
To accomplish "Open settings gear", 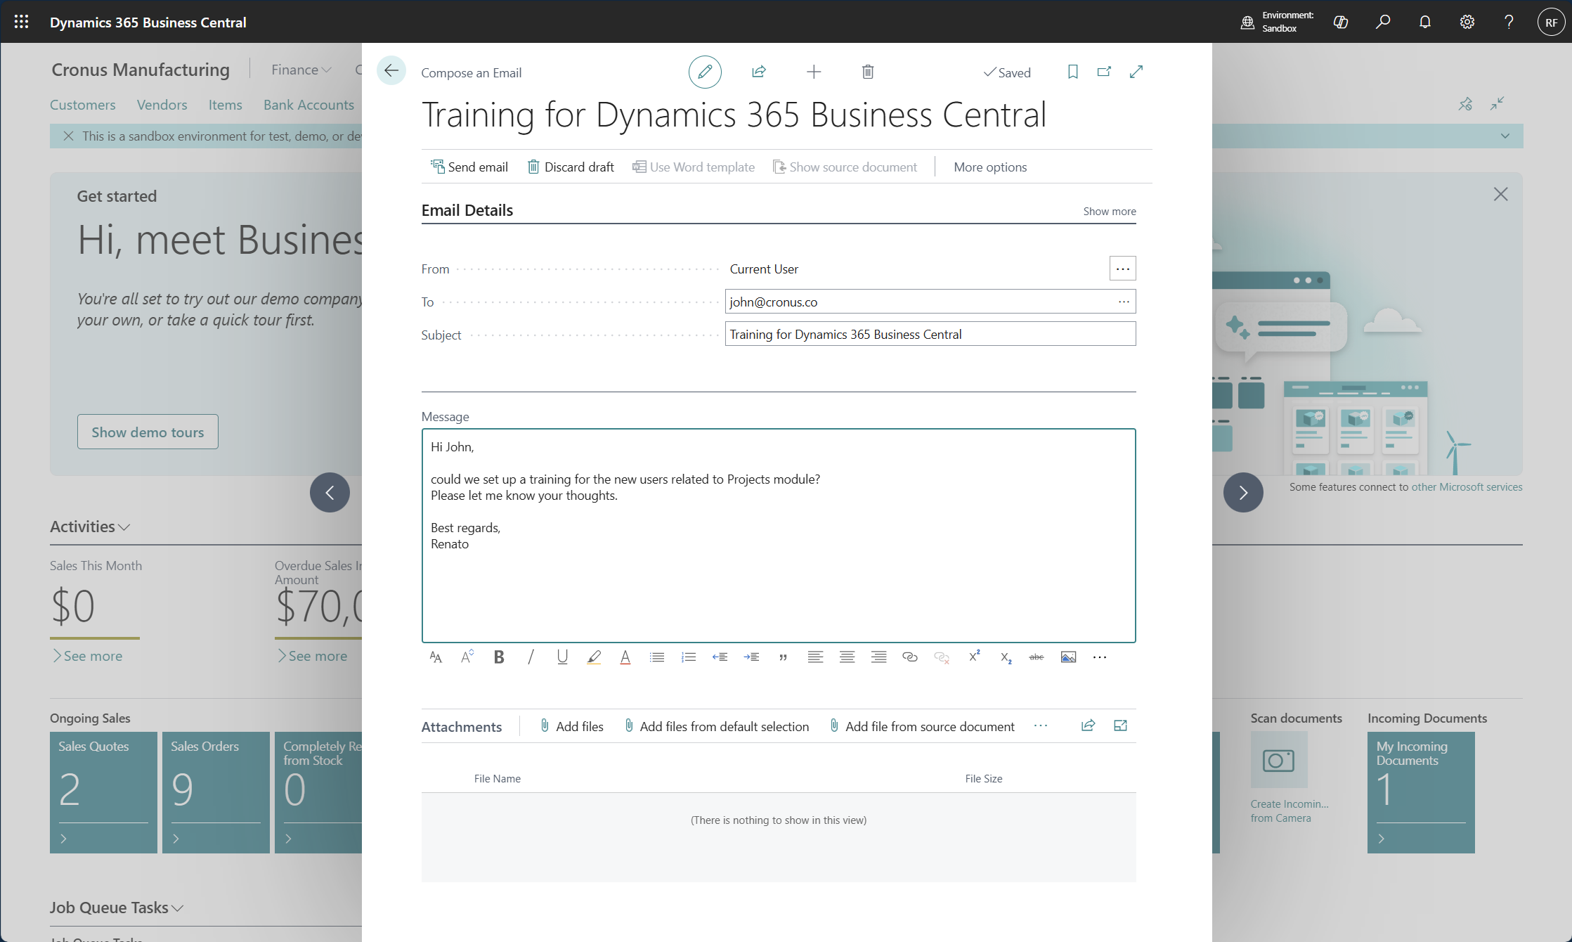I will tap(1467, 22).
